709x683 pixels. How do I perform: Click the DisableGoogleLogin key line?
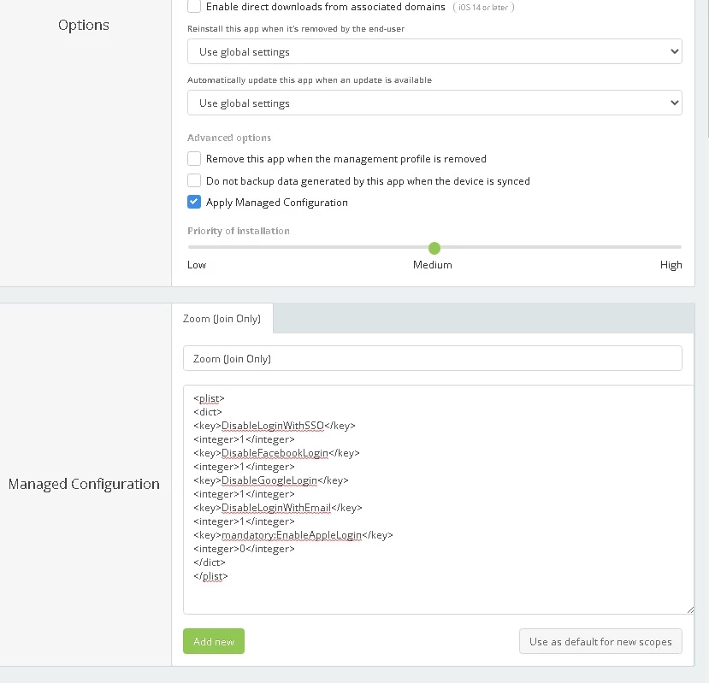click(x=271, y=480)
